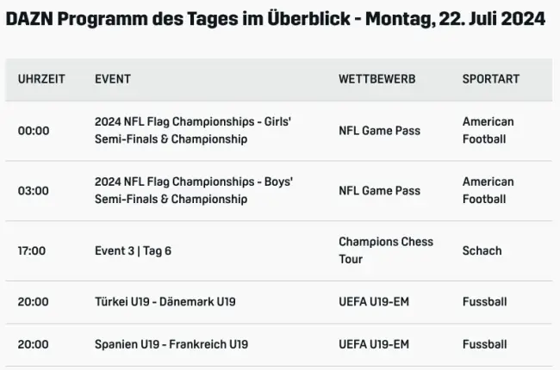Open the NFL Flag Championships Boys' event
The height and width of the screenshot is (370, 560).
tap(194, 190)
